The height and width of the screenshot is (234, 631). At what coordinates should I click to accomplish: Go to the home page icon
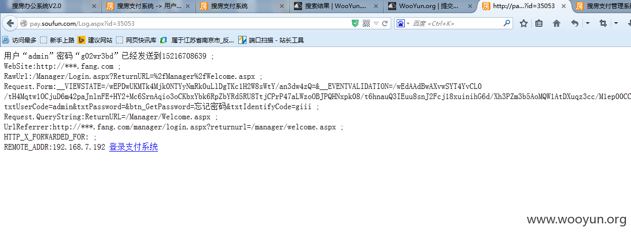coord(557,23)
